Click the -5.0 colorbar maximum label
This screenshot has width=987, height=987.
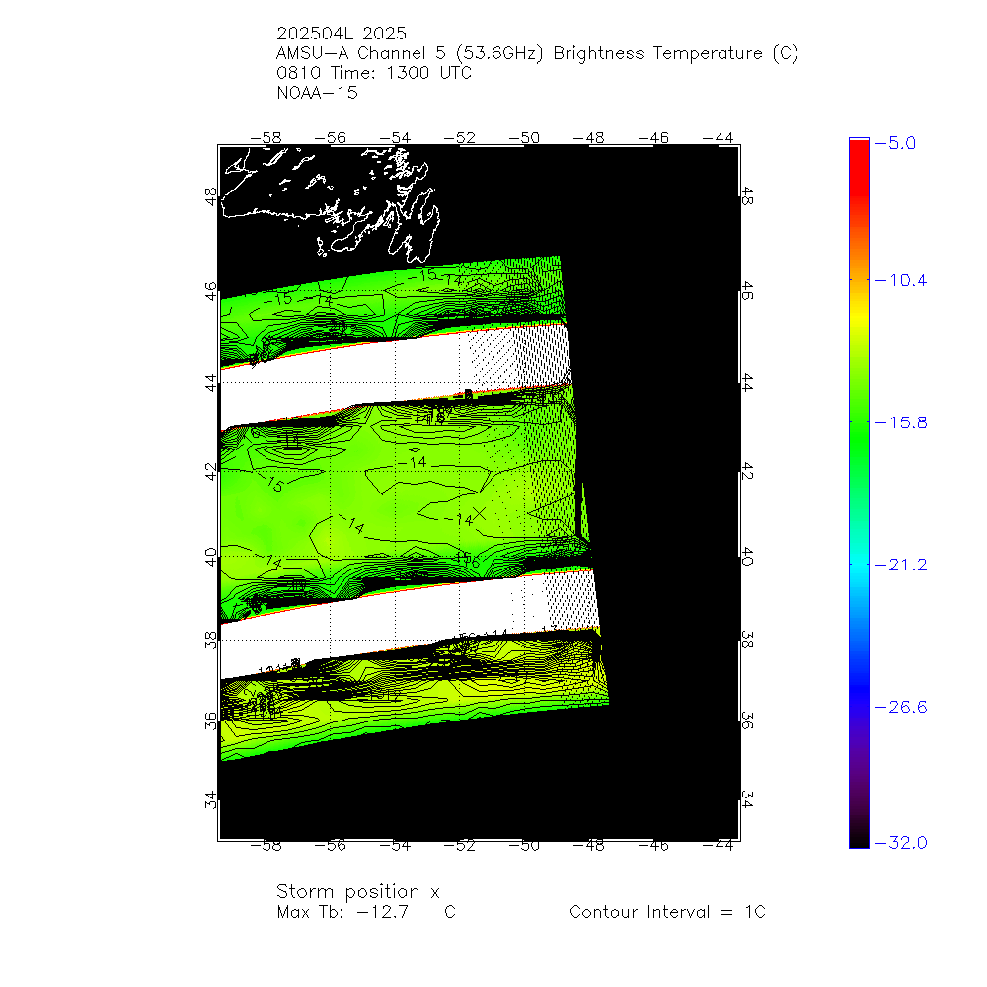point(896,143)
